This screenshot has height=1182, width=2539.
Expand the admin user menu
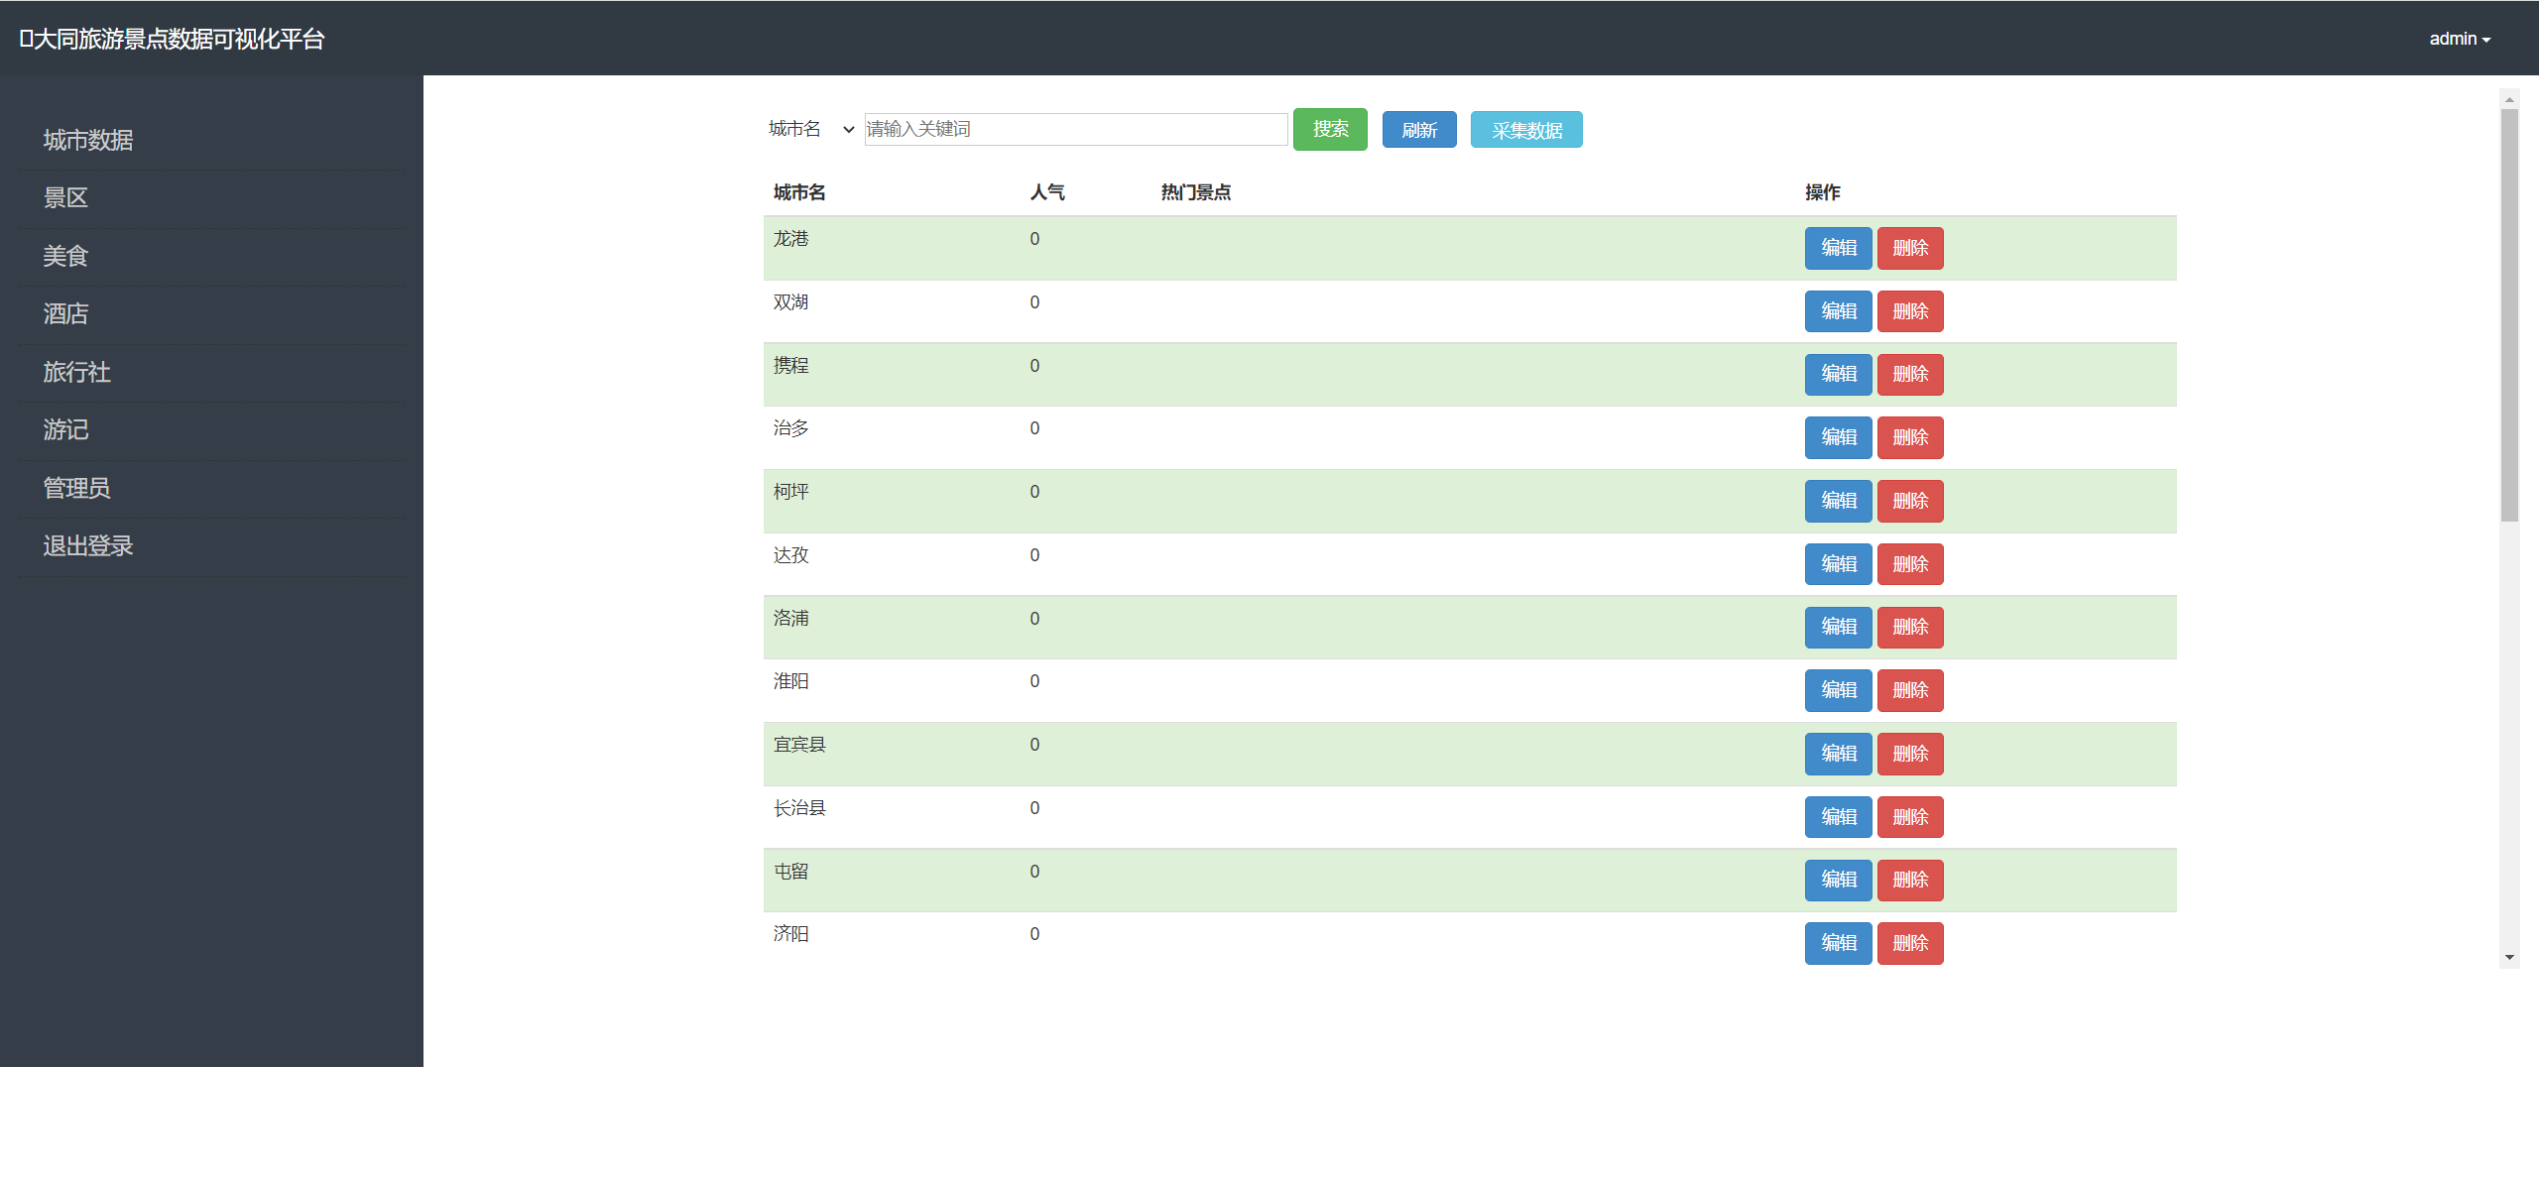[x=2460, y=39]
